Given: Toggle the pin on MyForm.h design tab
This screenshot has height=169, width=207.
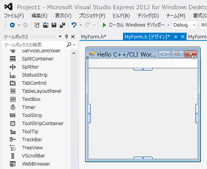Looking at the screenshot, I should pos(175,37).
